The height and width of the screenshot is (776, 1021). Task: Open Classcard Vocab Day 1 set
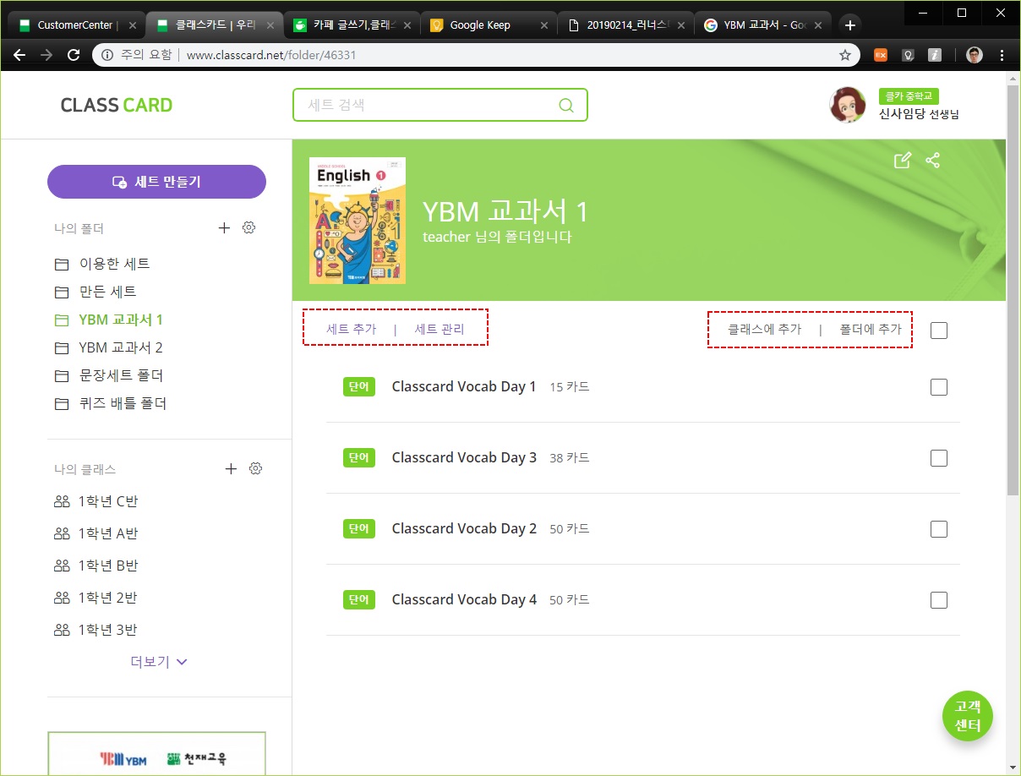point(464,386)
